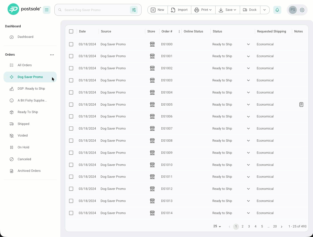Open Orders section three-dot menu
The width and height of the screenshot is (313, 237).
click(52, 55)
